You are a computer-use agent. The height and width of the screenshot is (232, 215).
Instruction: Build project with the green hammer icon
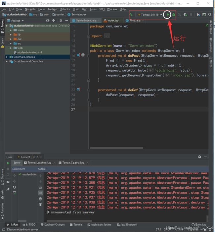(131, 15)
